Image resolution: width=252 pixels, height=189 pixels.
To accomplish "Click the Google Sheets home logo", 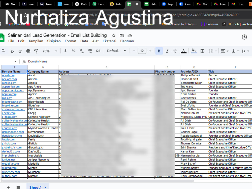I will pyautogui.click(x=2, y=38).
